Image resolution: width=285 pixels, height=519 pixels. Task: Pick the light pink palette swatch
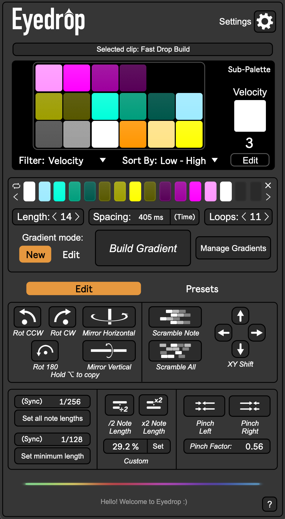pos(49,78)
